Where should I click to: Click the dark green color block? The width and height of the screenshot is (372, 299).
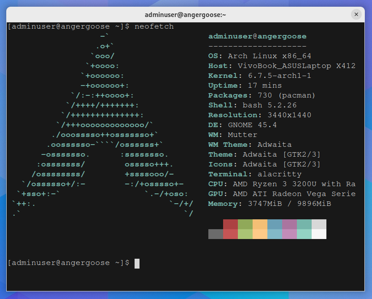click(x=245, y=224)
